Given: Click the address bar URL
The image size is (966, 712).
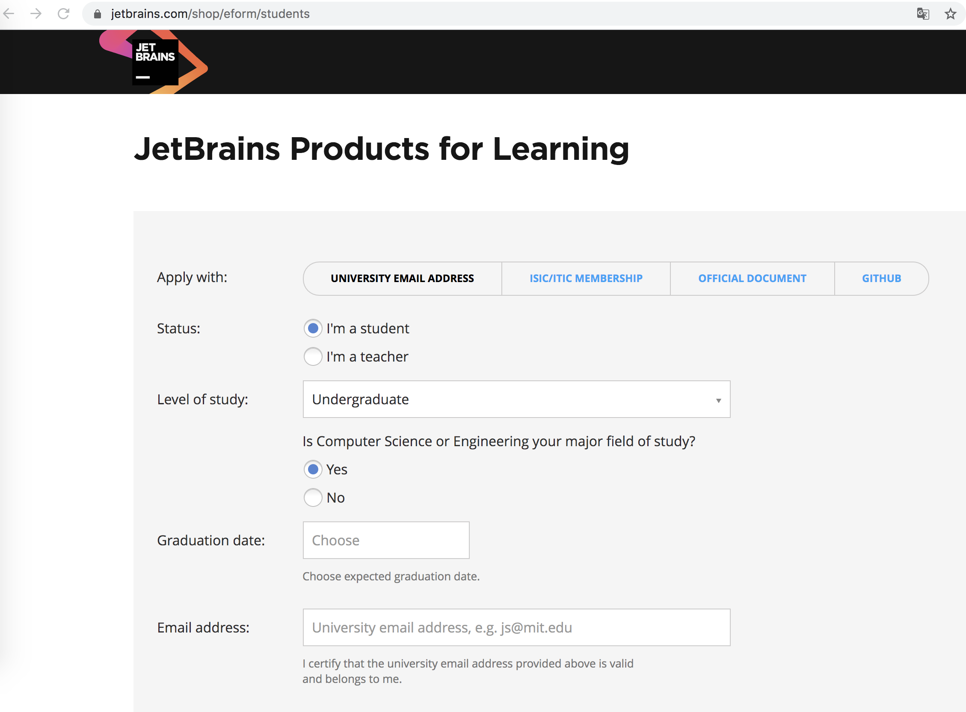Looking at the screenshot, I should pyautogui.click(x=210, y=14).
